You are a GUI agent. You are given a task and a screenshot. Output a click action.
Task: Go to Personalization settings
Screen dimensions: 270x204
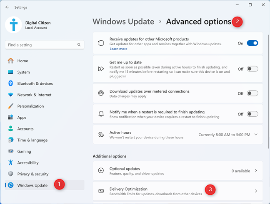click(x=45, y=106)
